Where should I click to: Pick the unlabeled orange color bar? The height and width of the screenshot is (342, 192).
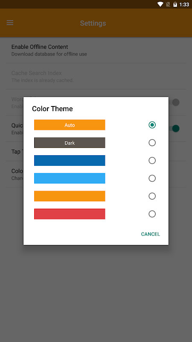coord(70,196)
